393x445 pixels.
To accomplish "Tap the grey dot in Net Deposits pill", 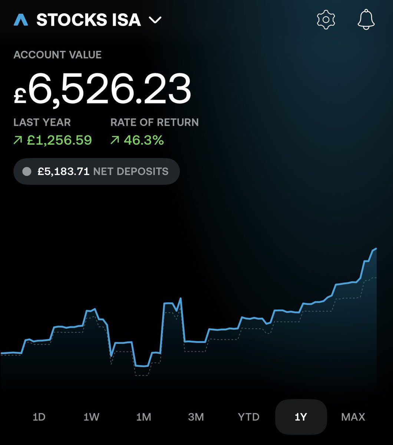I will [27, 171].
